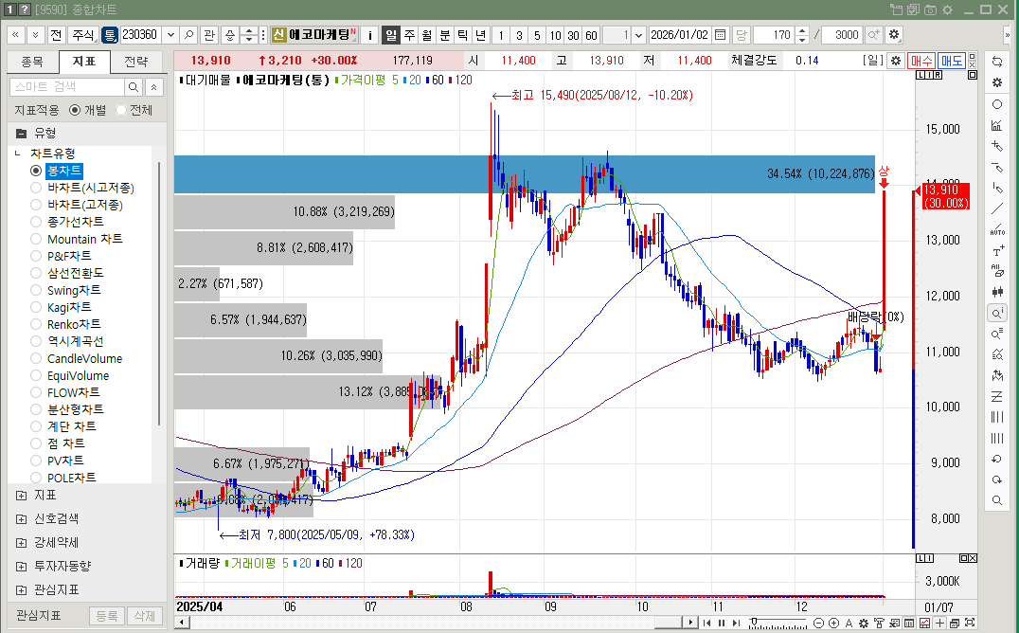
Task: Collapse the 유형 folder section
Action: coord(22,133)
